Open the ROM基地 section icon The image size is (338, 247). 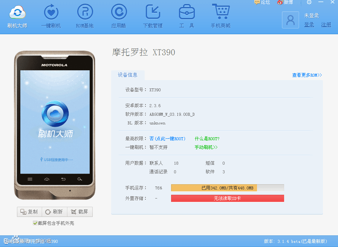pyautogui.click(x=85, y=12)
